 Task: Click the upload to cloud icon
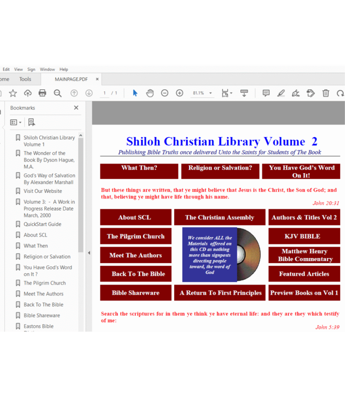[x=28, y=93]
